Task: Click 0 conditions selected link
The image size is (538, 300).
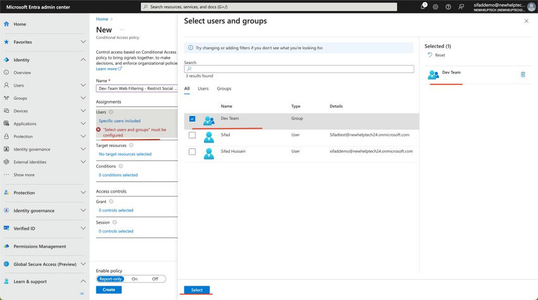Action: tap(118, 175)
